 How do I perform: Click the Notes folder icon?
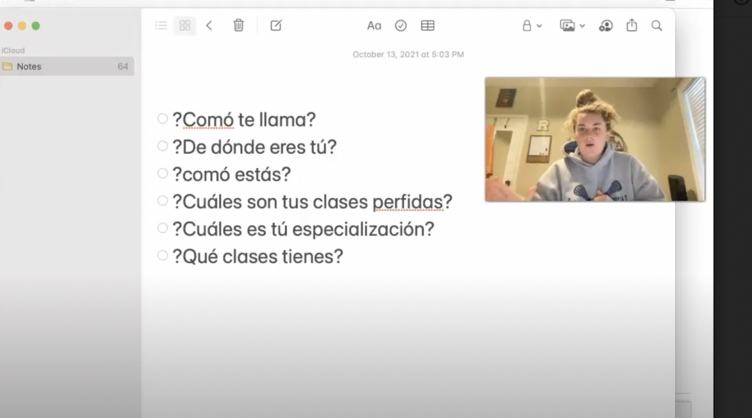coord(7,67)
